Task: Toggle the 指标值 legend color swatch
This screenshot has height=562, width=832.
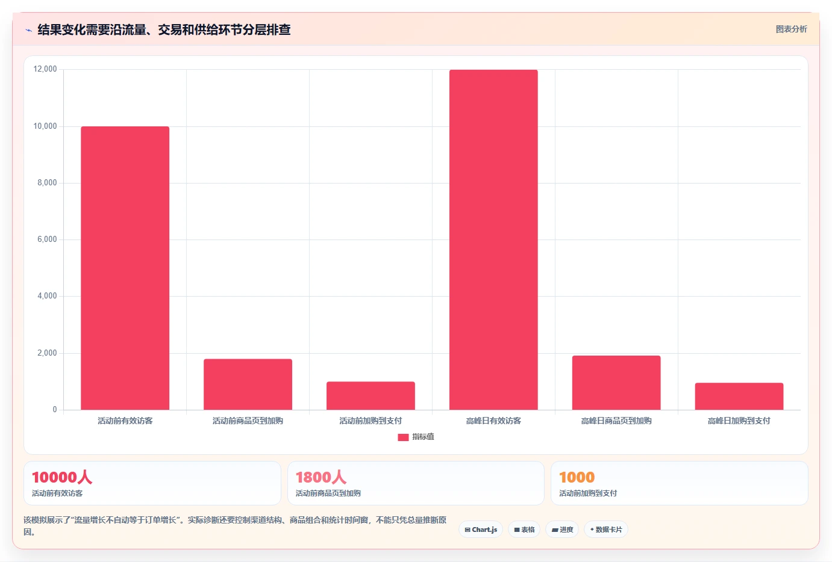Action: (x=403, y=437)
